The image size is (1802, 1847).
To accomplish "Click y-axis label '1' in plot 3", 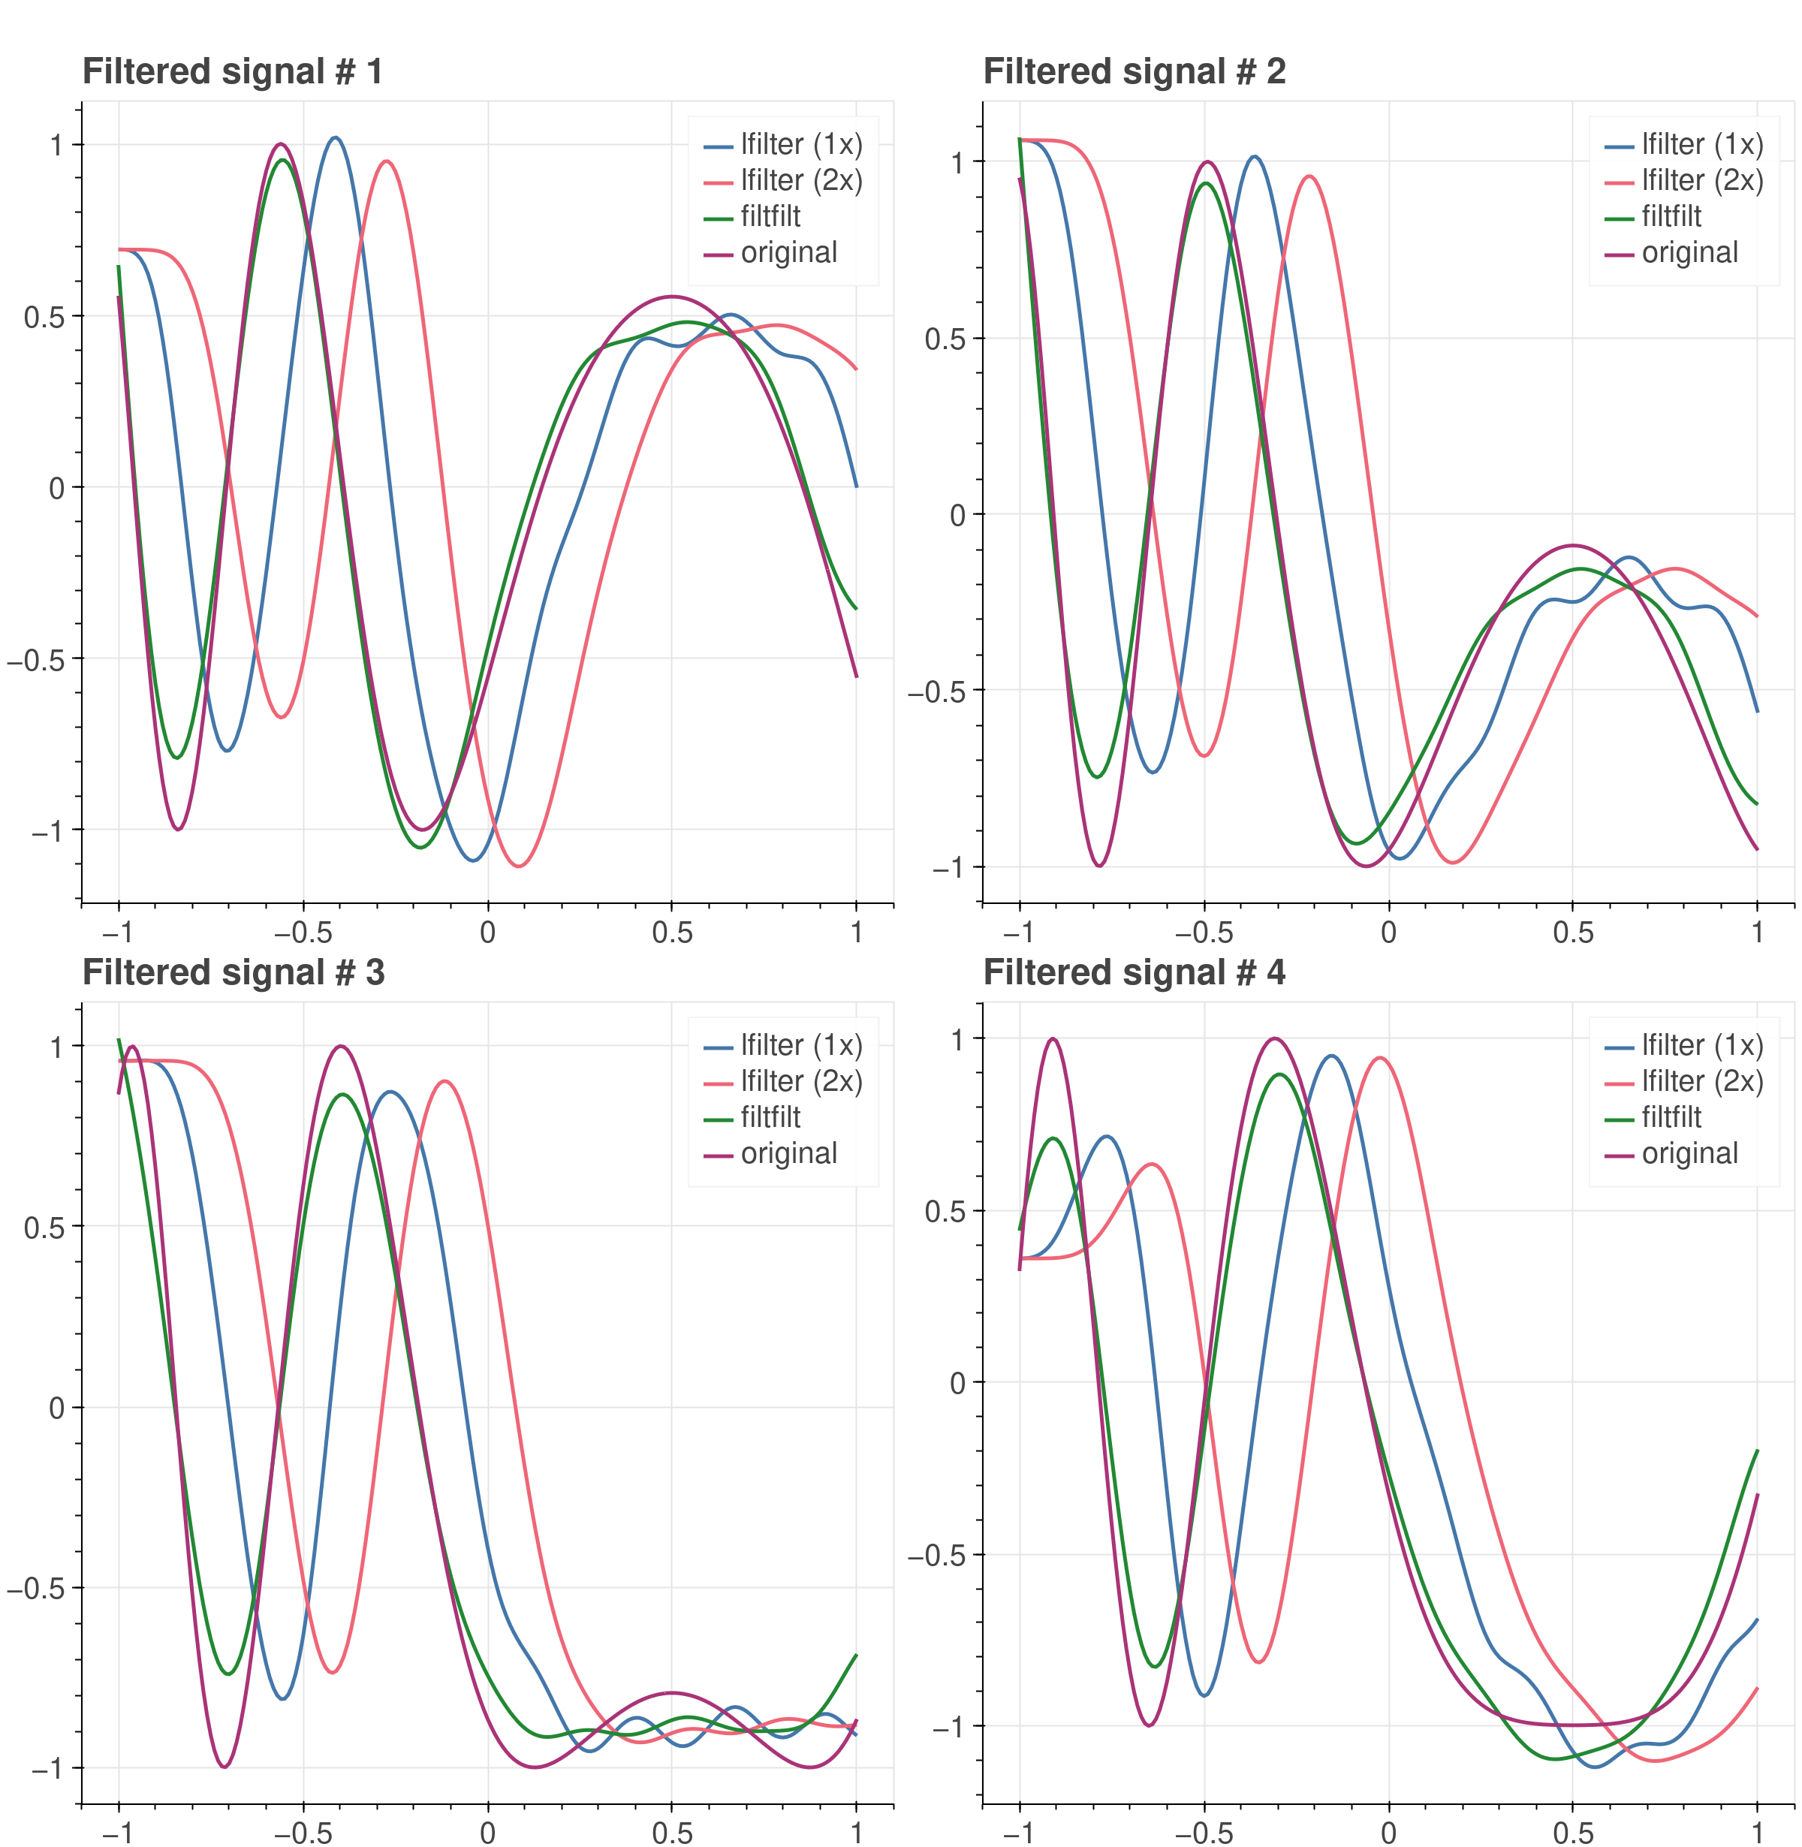I will [57, 1047].
